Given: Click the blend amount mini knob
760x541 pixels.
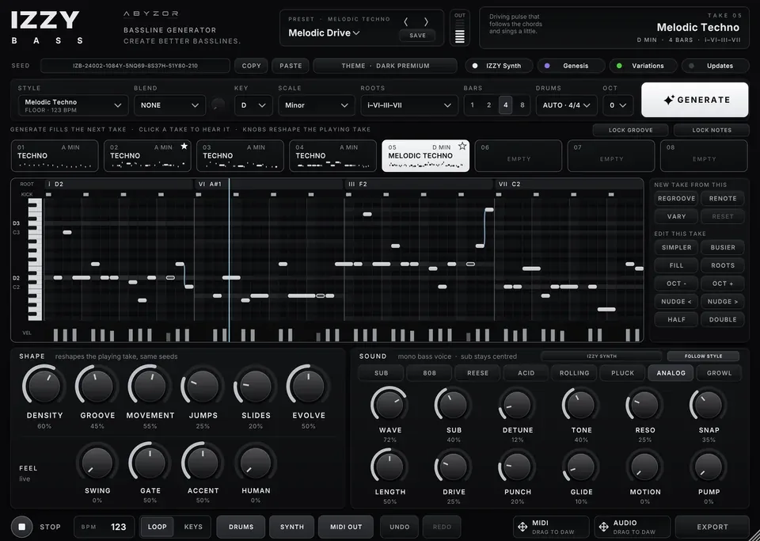Looking at the screenshot, I should tap(218, 105).
